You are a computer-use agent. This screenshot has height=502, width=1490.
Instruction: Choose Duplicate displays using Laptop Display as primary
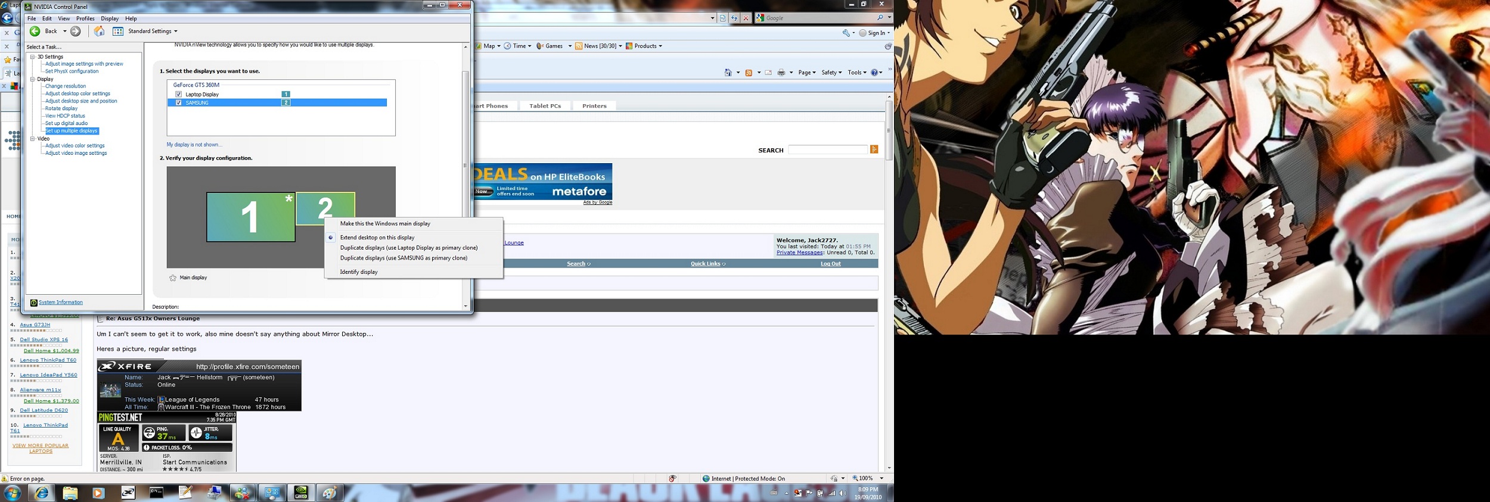point(409,248)
